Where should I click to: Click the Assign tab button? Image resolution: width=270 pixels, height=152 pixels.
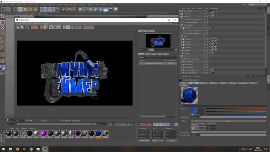coord(184,85)
